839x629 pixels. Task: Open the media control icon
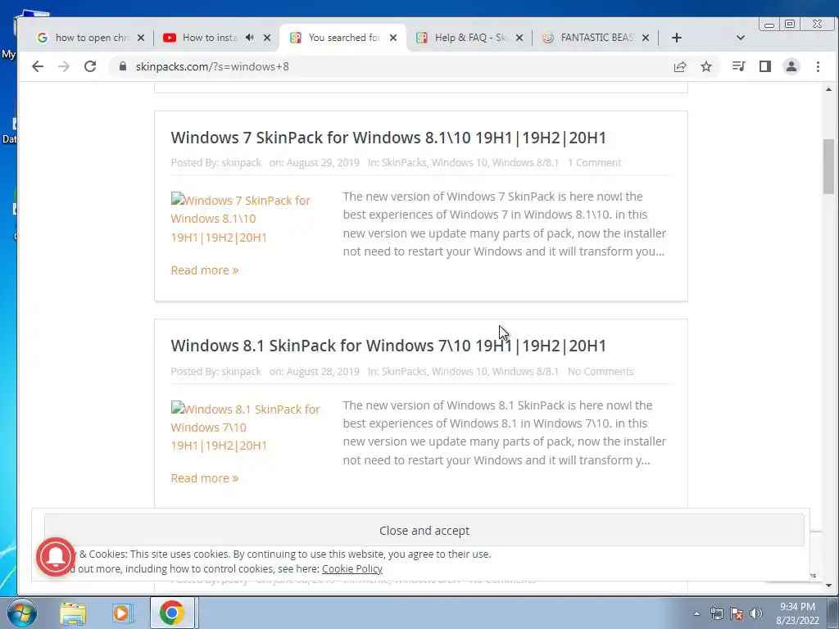[739, 66]
